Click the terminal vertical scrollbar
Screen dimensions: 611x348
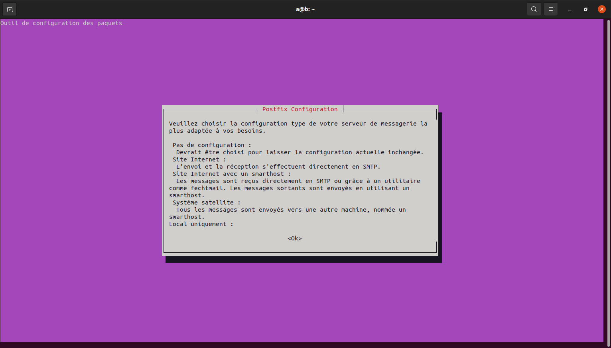(608, 179)
